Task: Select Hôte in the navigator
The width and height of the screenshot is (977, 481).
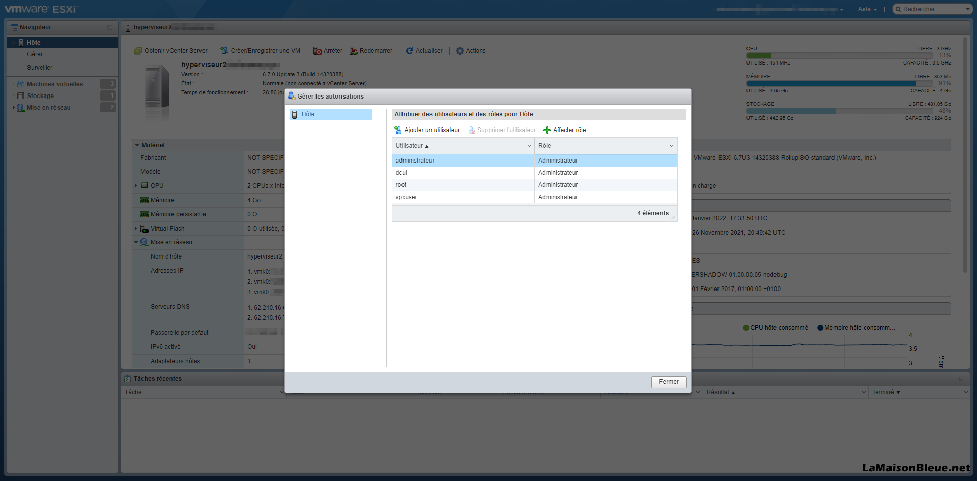Action: [63, 43]
